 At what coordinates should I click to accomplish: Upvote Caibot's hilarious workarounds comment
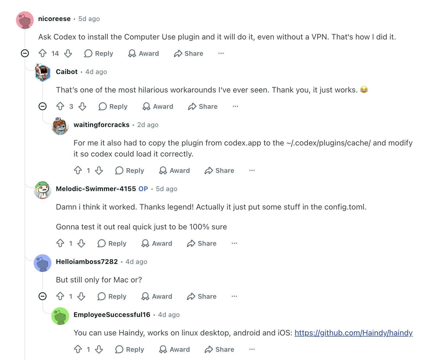pos(60,106)
